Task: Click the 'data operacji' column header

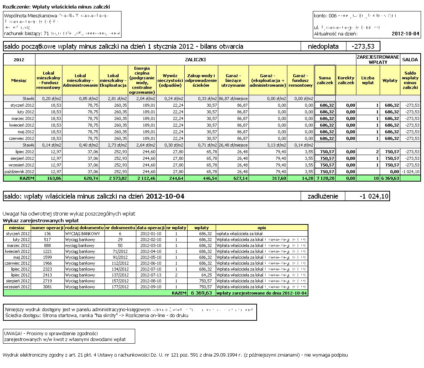Action: click(x=151, y=228)
